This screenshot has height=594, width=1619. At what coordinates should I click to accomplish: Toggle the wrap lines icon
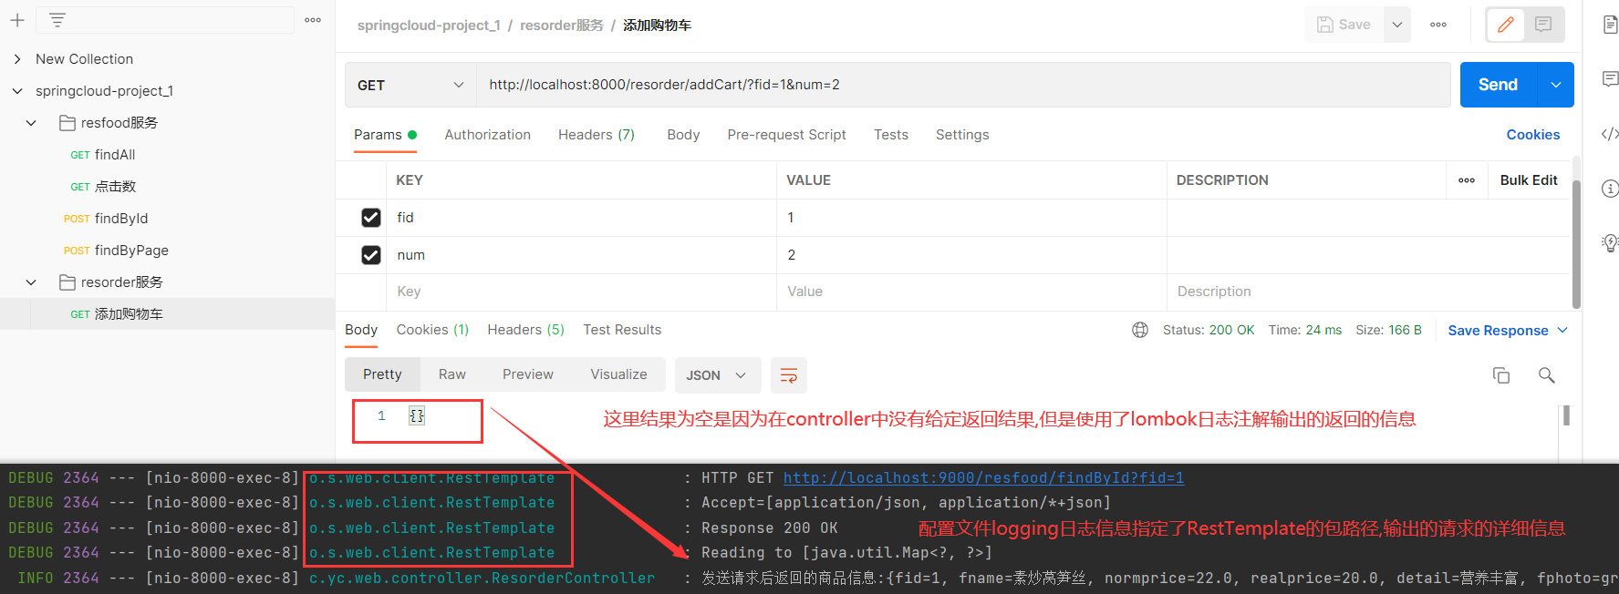789,375
